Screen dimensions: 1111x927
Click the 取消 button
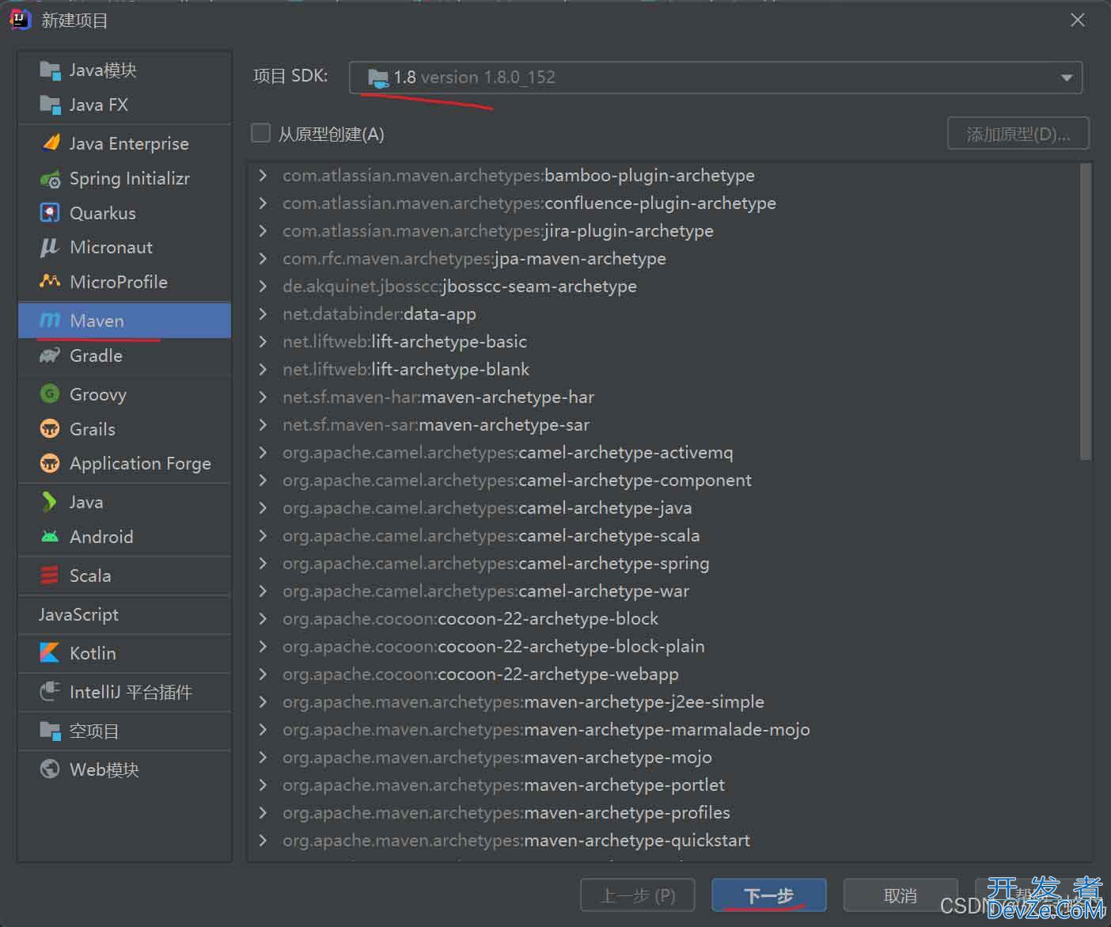(901, 895)
